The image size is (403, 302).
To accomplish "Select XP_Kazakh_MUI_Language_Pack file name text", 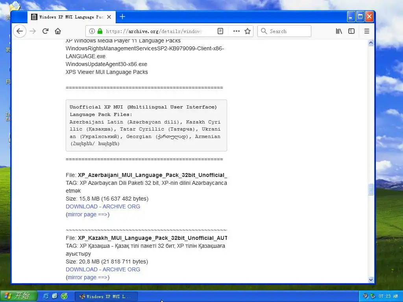I will [x=152, y=238].
